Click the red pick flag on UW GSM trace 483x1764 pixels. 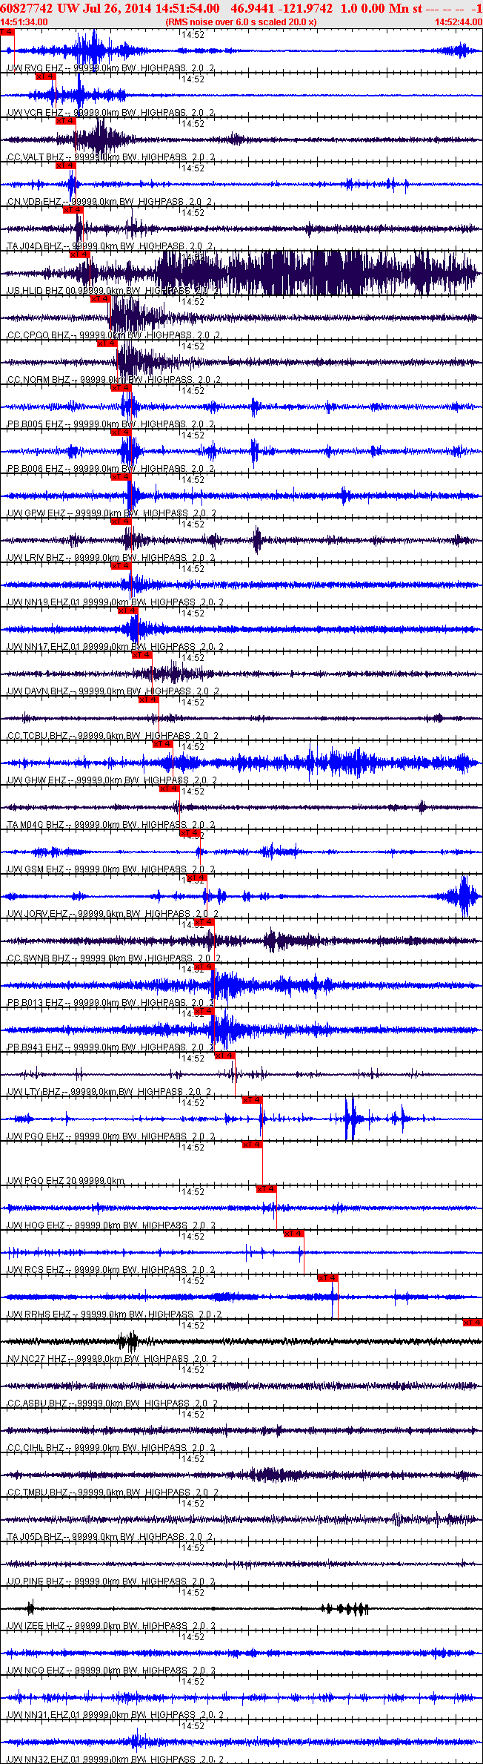pos(190,833)
